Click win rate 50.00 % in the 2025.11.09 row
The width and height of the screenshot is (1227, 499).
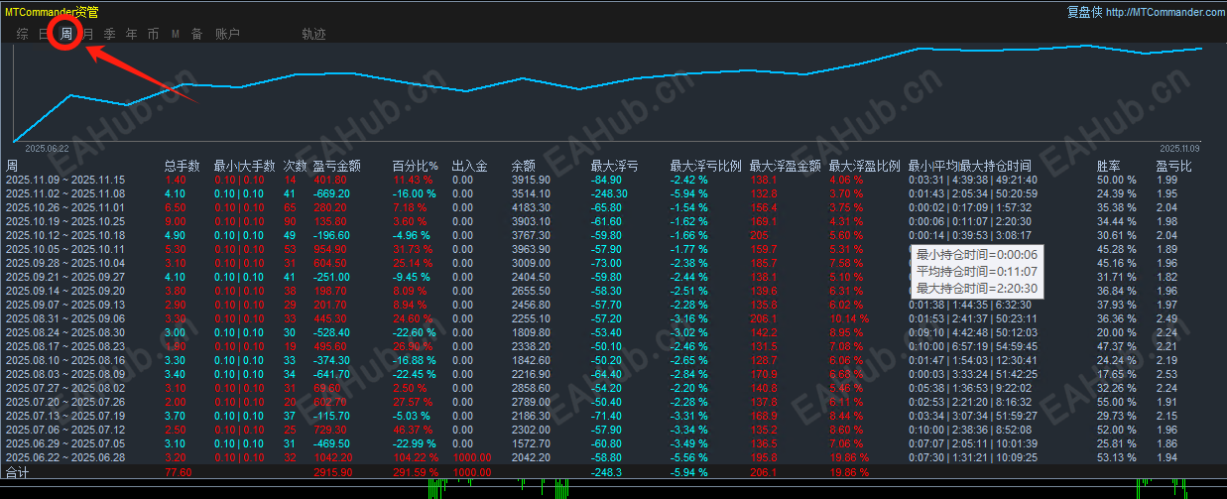point(1116,180)
